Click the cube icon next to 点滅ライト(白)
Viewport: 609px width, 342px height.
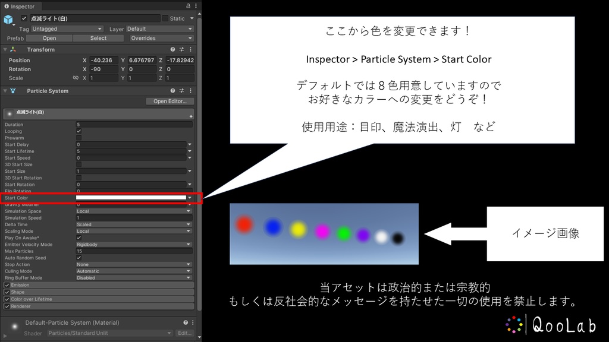[8, 18]
